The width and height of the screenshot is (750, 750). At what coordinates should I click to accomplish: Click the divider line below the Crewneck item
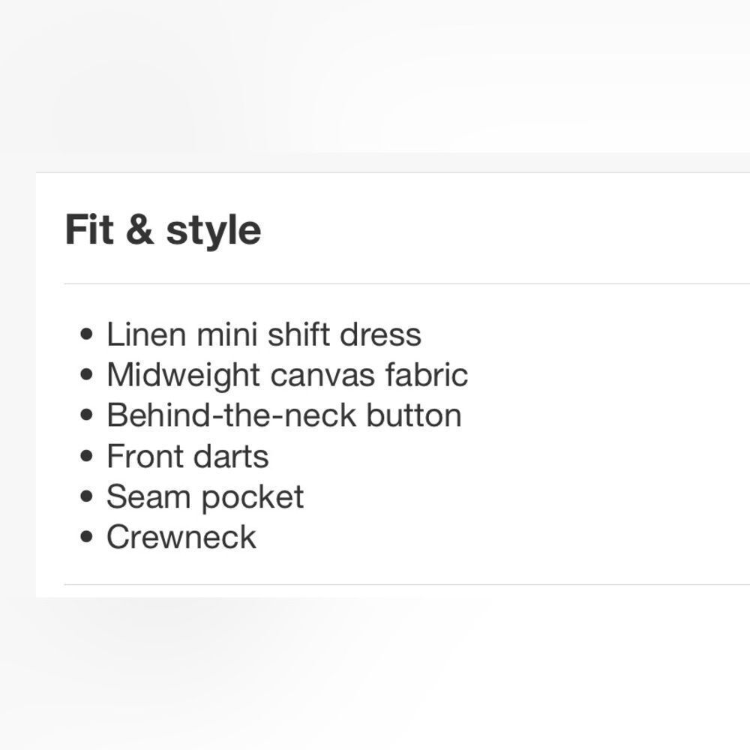tap(407, 584)
